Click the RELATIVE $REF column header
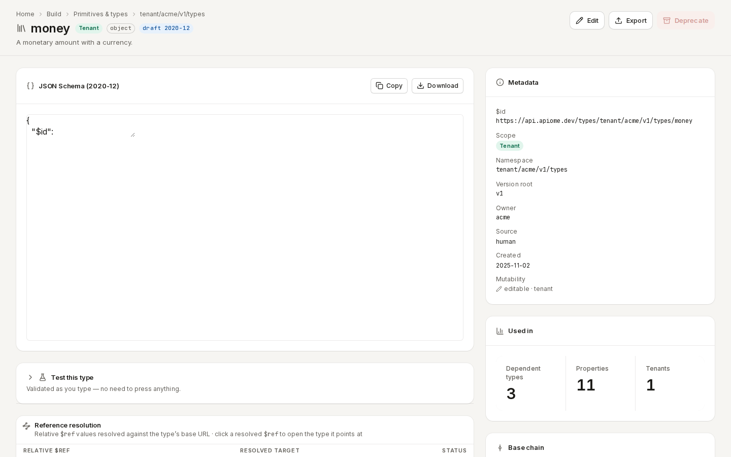731x457 pixels. coord(47,451)
